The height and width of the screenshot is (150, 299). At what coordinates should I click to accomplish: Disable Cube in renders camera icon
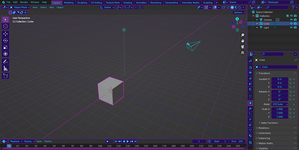coord(295,24)
